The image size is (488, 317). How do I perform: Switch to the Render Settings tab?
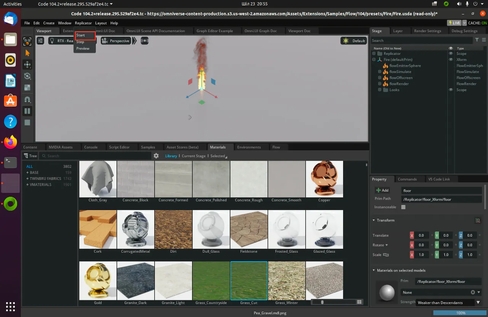427,31
